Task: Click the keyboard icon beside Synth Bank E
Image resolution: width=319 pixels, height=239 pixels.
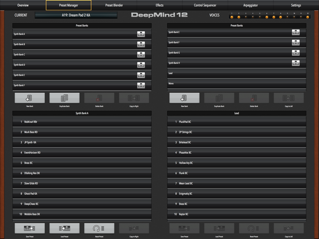Action: (x=295, y=32)
